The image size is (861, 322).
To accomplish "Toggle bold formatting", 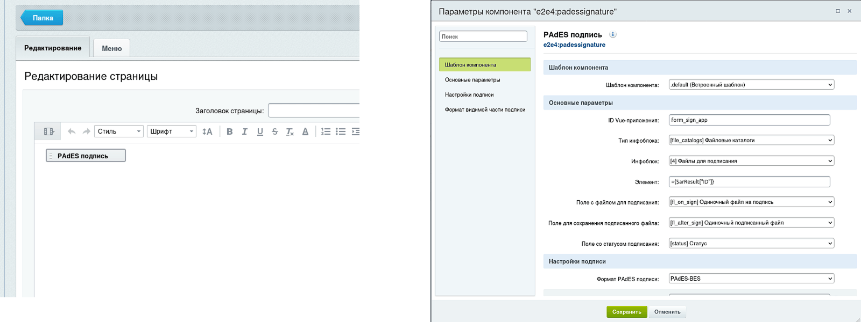I will (230, 131).
